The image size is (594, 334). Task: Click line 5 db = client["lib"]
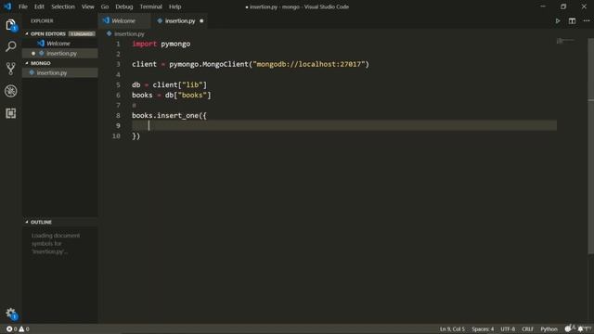(169, 84)
